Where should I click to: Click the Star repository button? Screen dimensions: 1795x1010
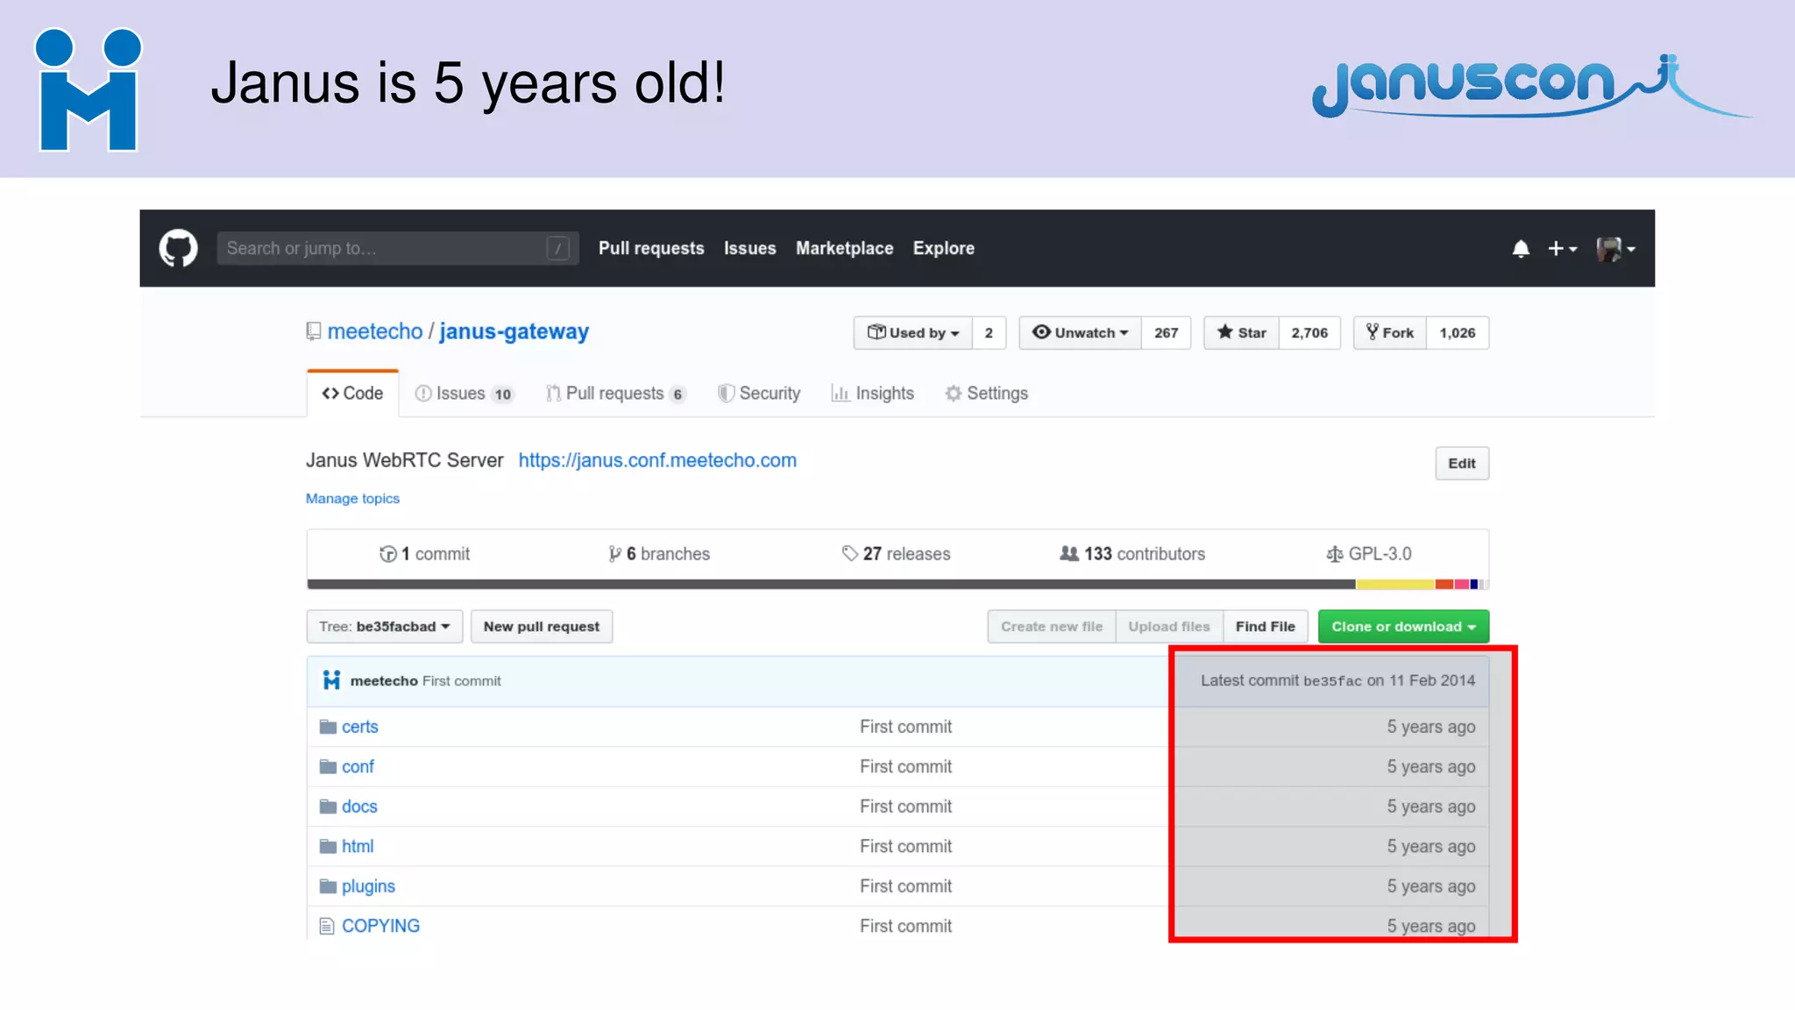[1242, 333]
